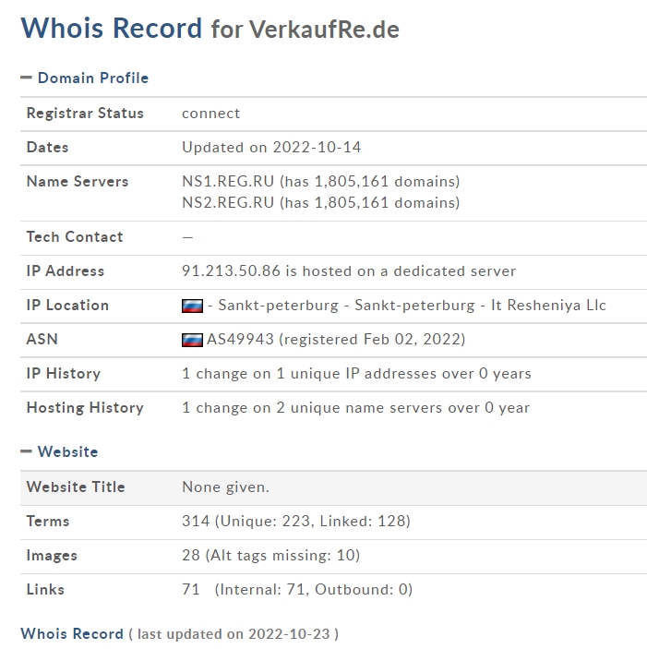This screenshot has height=649, width=647.
Task: Click the Russian flag icon beside AS49943
Action: tap(192, 340)
